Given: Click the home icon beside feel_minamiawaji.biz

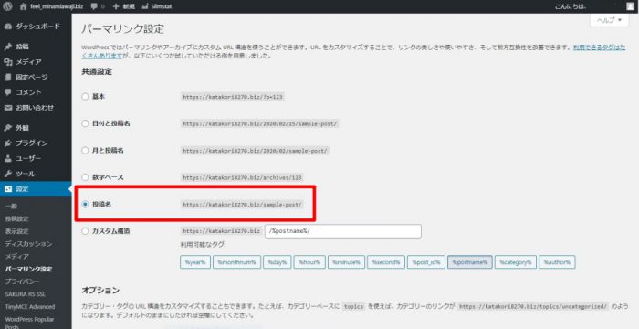Looking at the screenshot, I should pos(24,6).
